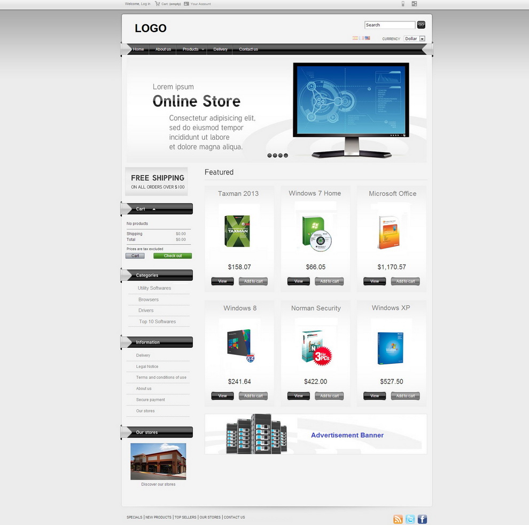Open the Facebook icon in the footer
The width and height of the screenshot is (529, 525).
422,518
